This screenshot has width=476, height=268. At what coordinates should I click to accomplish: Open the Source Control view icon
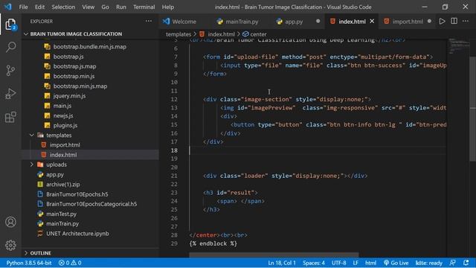point(10,71)
